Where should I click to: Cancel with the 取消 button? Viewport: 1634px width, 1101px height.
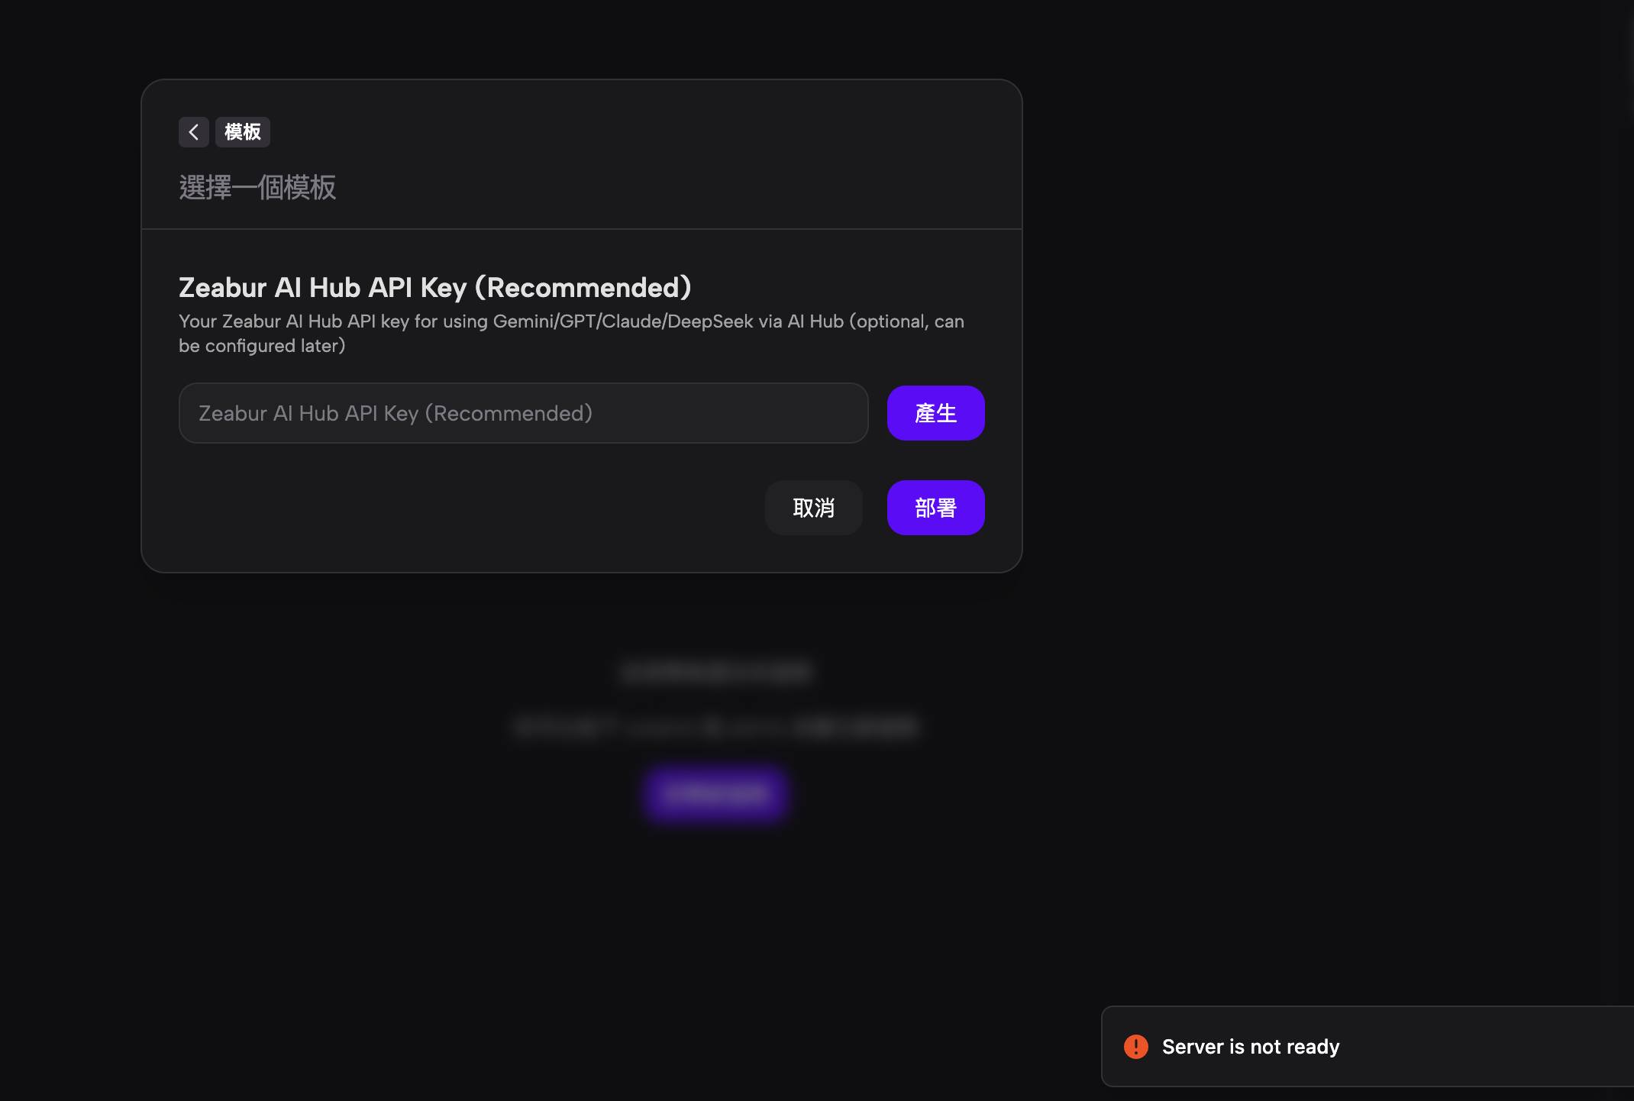point(813,508)
